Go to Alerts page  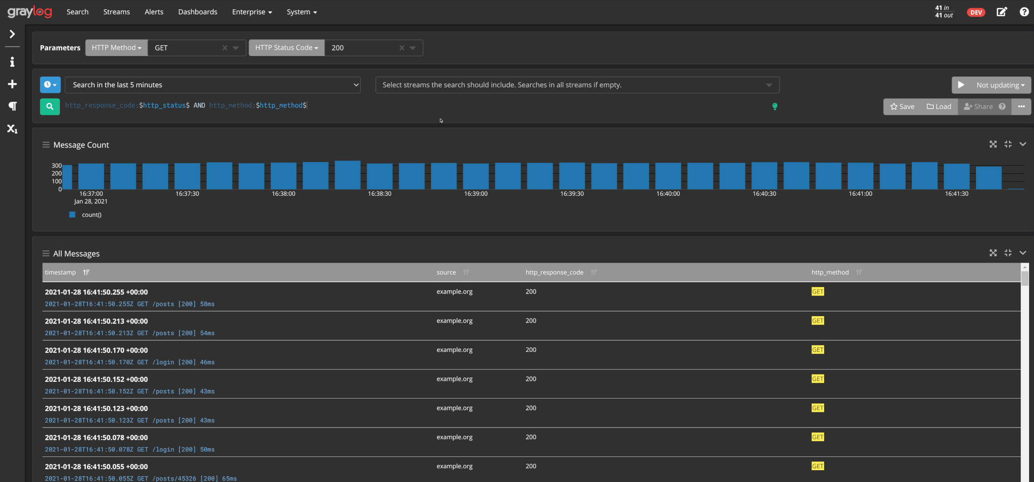click(x=154, y=12)
